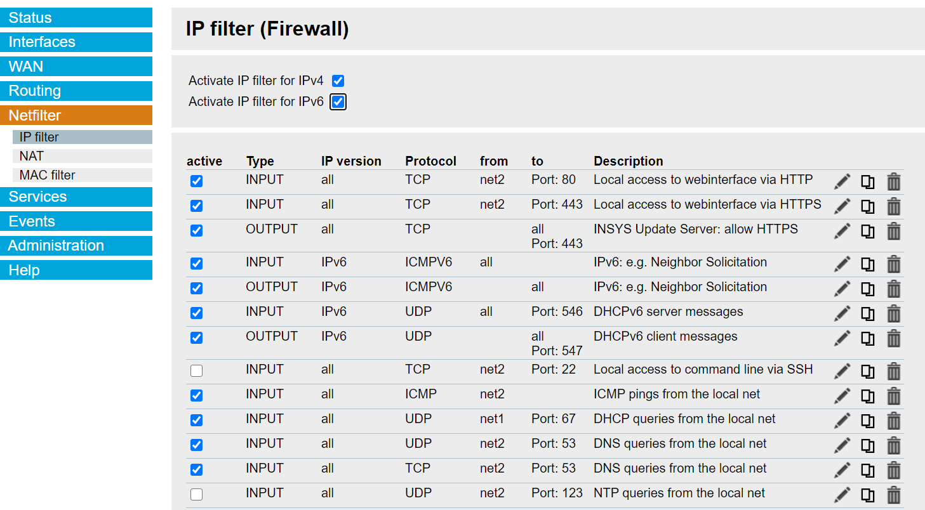Edit the DNS queries TCP rule
Image resolution: width=925 pixels, height=510 pixels.
(x=842, y=470)
